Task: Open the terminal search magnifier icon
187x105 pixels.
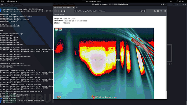Action: pos(174,5)
